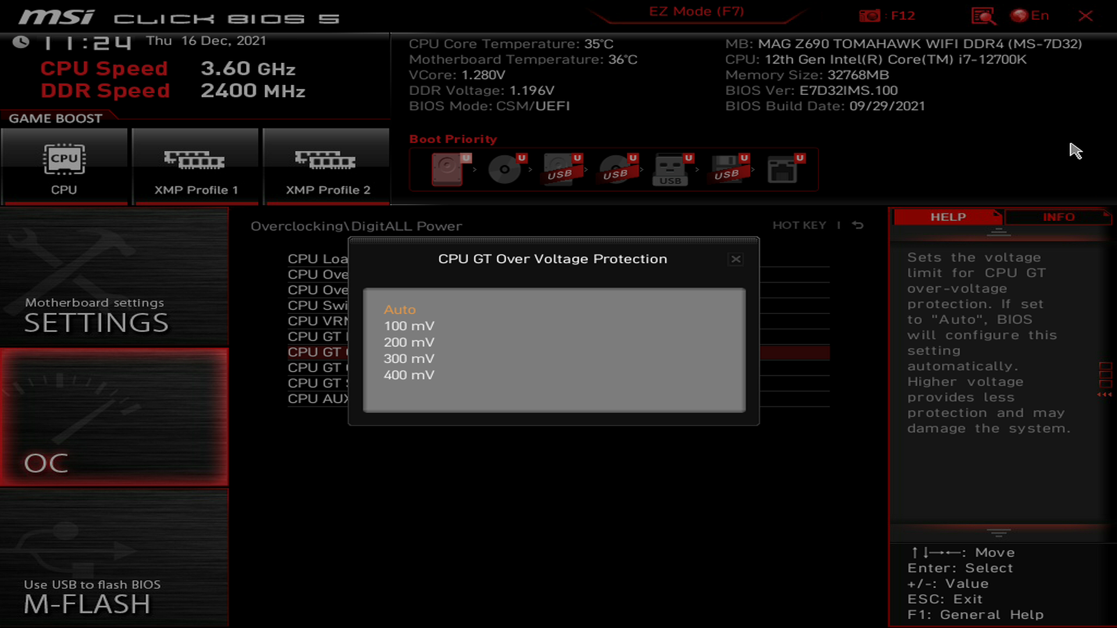Select the USB floppy boot device icon
The image size is (1117, 628).
[x=729, y=169]
